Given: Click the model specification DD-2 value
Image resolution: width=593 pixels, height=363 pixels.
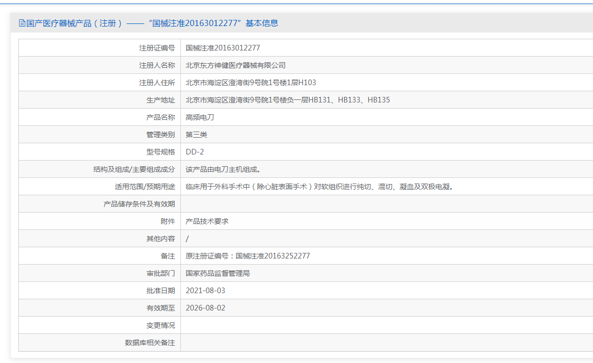Looking at the screenshot, I should pos(194,151).
